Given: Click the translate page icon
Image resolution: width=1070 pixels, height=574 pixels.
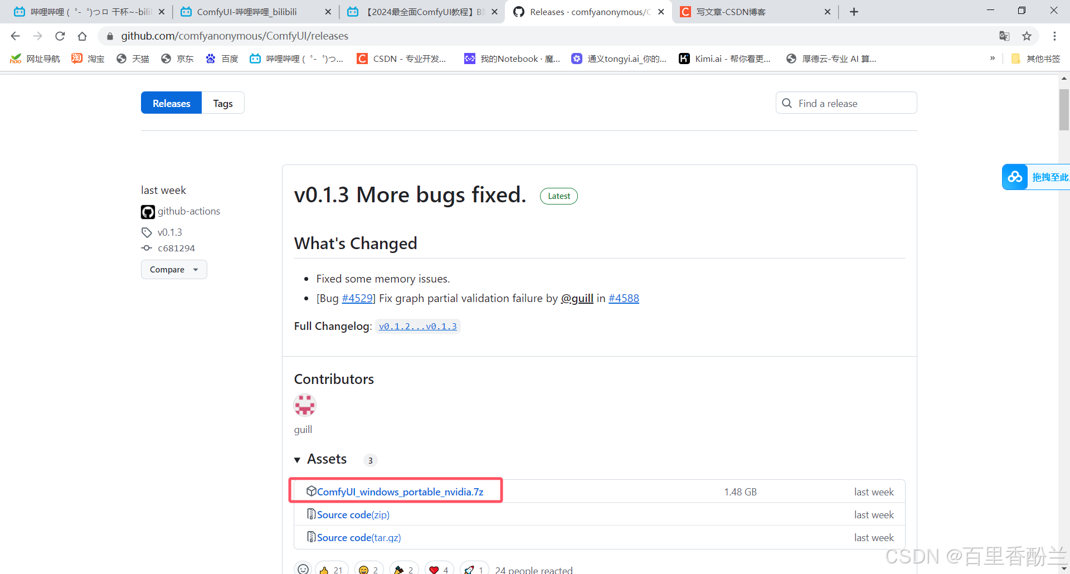Looking at the screenshot, I should 1004,36.
